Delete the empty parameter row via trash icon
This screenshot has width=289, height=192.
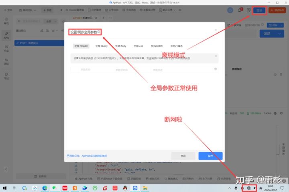(x=215, y=69)
